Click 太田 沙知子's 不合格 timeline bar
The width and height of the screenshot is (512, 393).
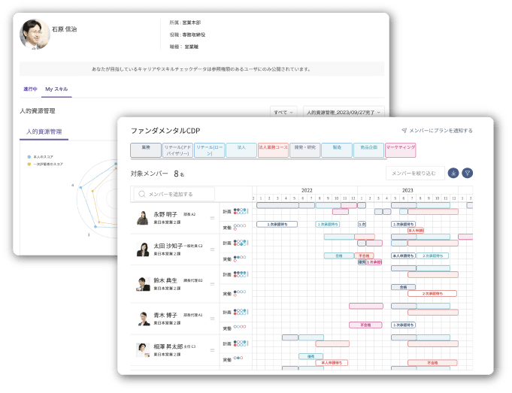364,256
